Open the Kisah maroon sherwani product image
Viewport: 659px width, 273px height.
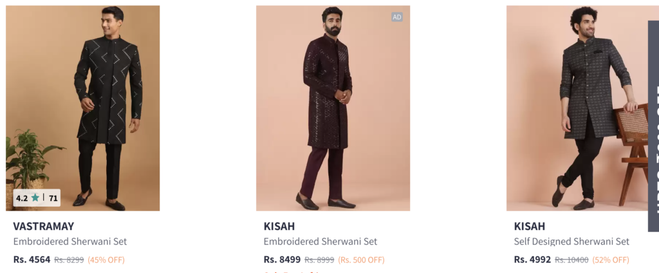333,108
